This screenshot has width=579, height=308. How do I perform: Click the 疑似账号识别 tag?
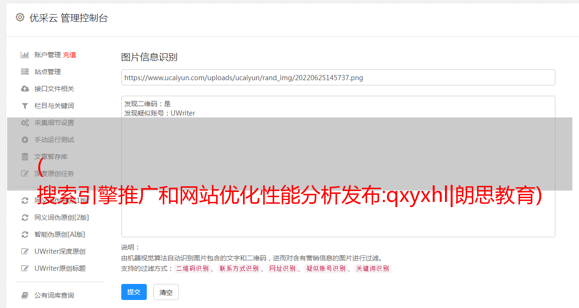pos(326,268)
